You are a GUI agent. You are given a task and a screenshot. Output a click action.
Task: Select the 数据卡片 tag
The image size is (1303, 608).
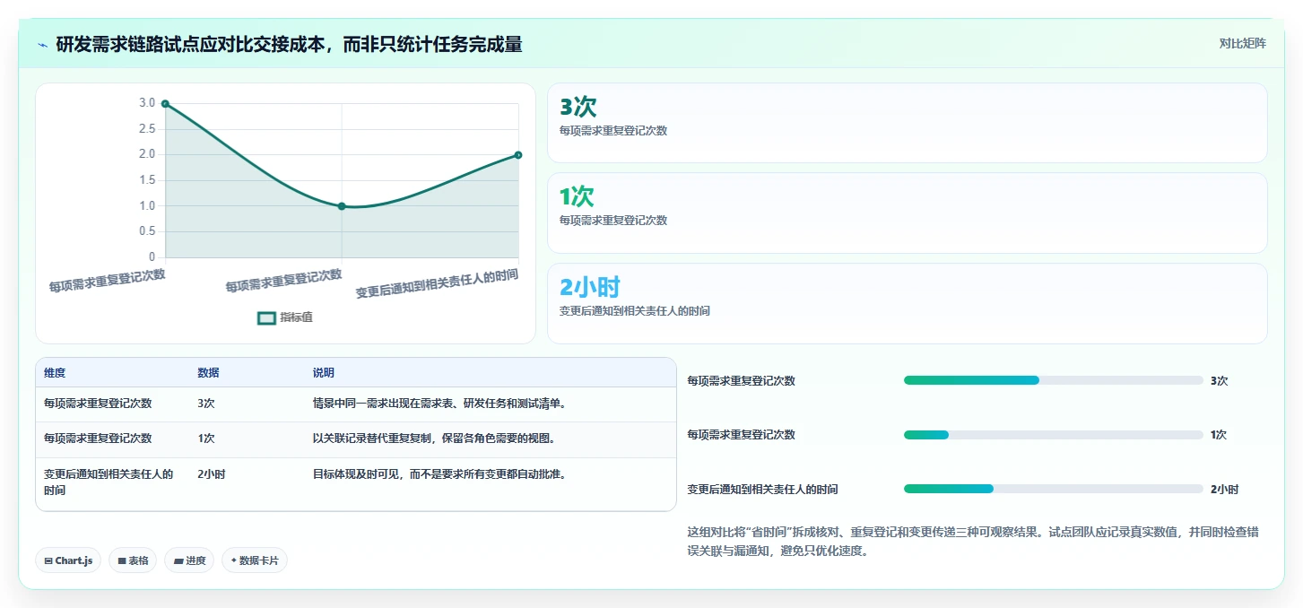pyautogui.click(x=255, y=560)
